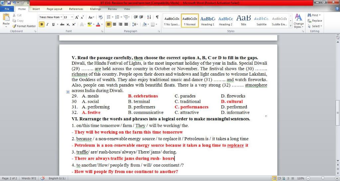The width and height of the screenshot is (340, 181).
Task: Switch to the References tab
Action: (x=76, y=9)
